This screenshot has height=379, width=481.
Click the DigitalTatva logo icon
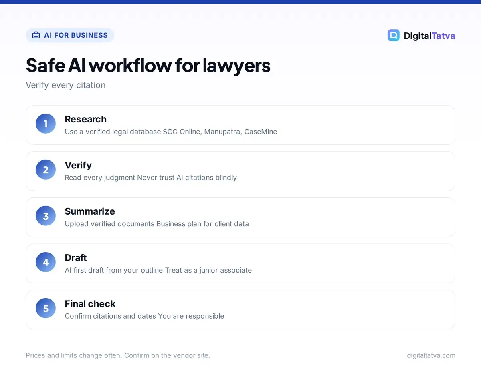394,35
